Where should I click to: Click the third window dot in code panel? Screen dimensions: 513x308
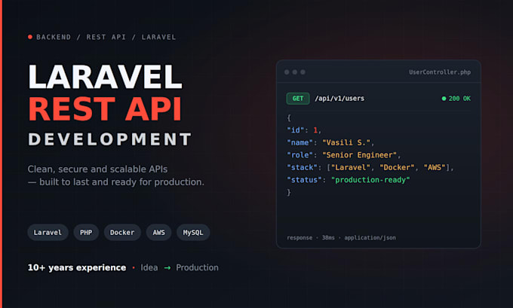tap(303, 72)
